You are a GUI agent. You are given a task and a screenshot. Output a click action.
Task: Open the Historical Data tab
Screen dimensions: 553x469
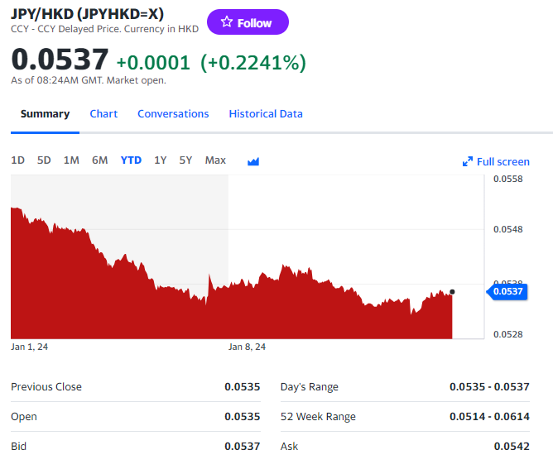pos(266,114)
